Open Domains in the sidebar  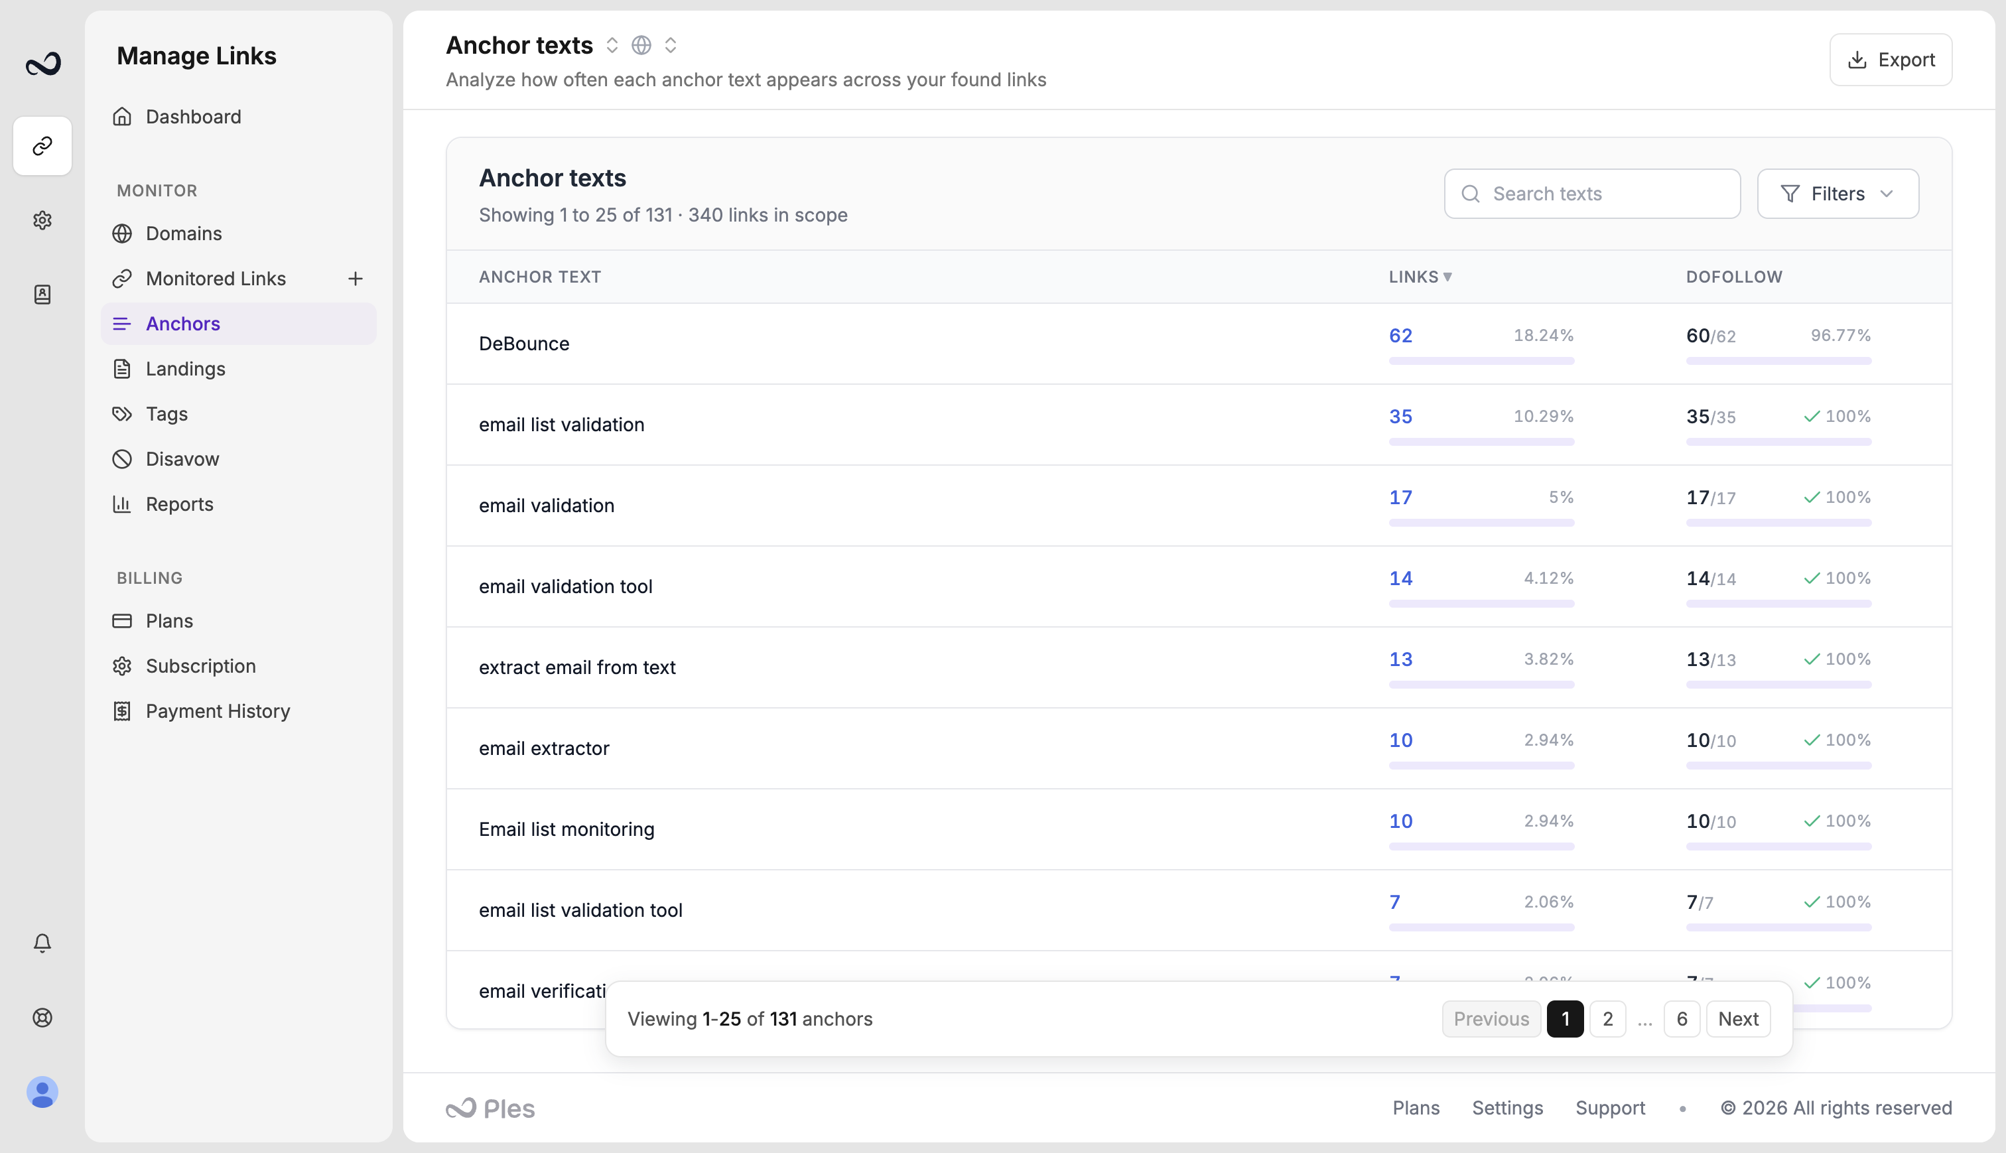coord(238,234)
